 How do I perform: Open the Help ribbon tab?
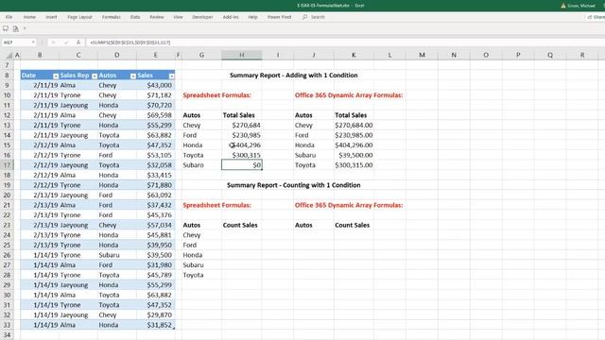coord(252,17)
